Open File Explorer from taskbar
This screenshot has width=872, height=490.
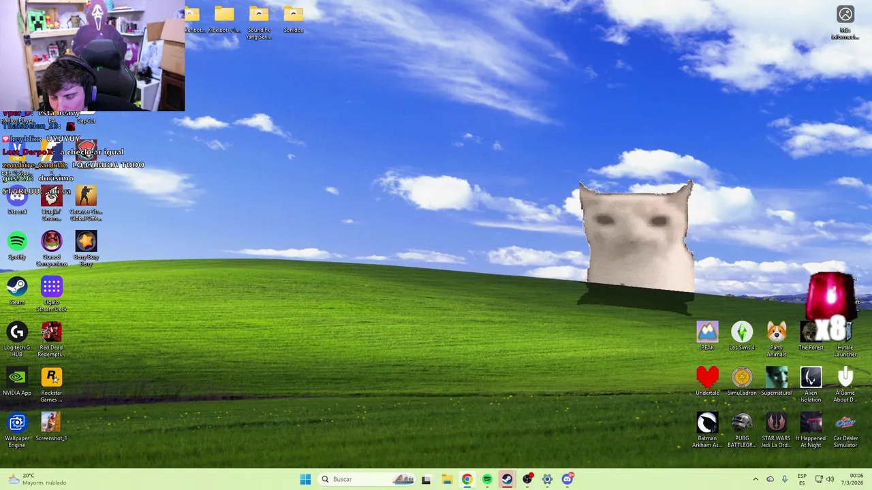(x=447, y=479)
